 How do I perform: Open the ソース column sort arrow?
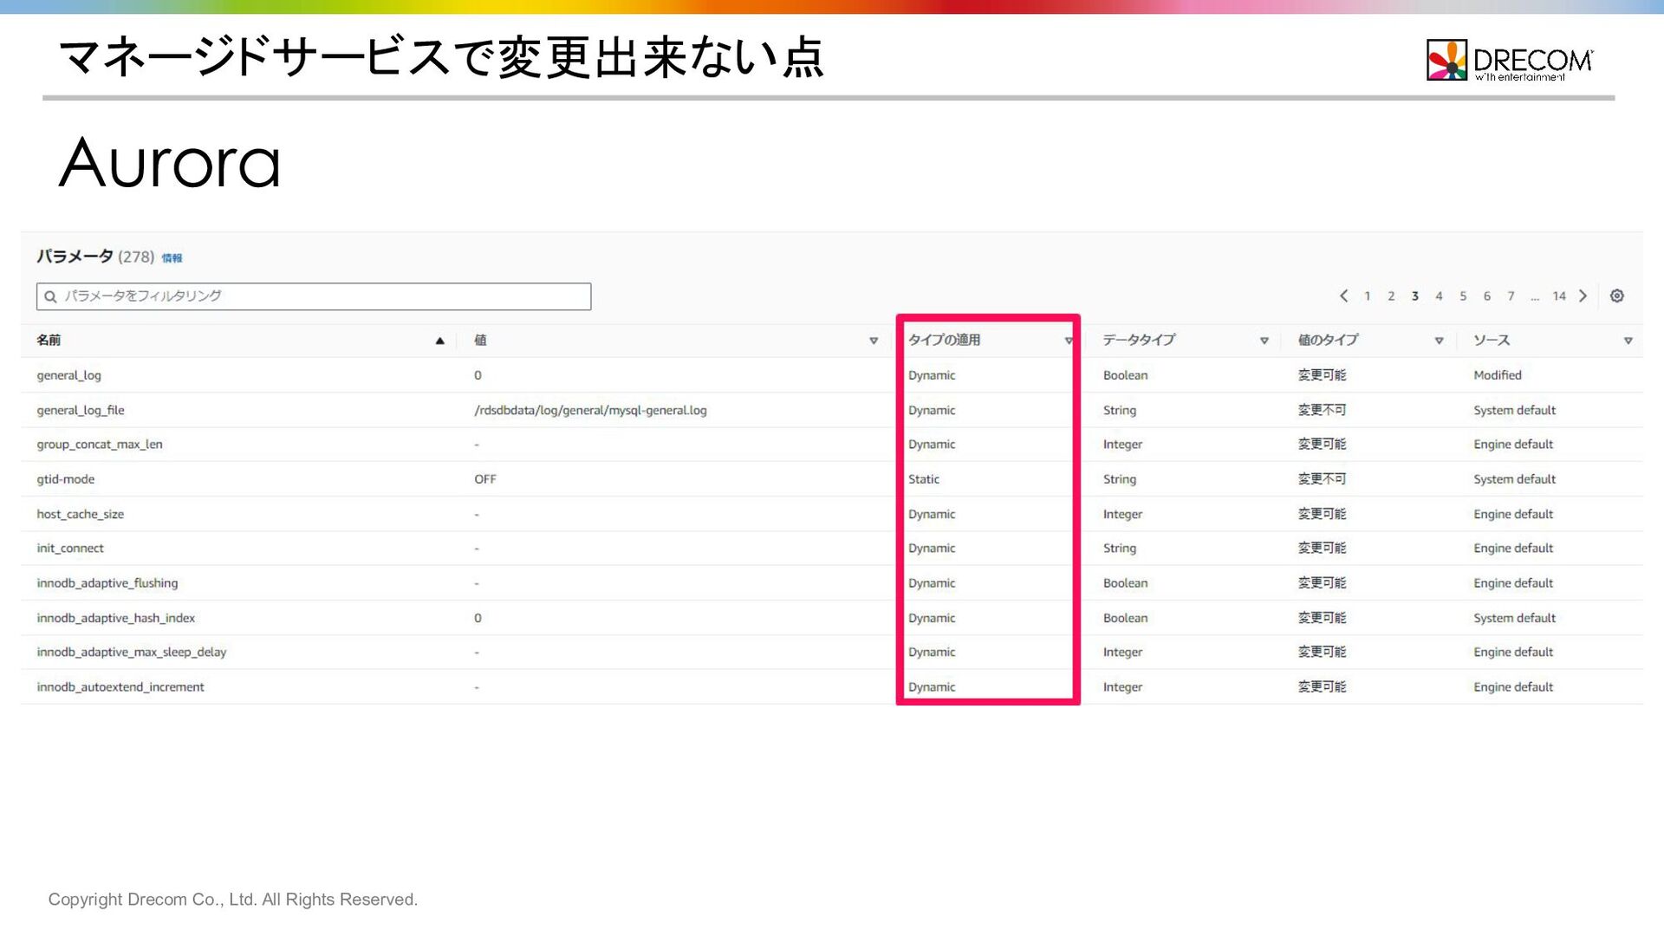tap(1628, 341)
